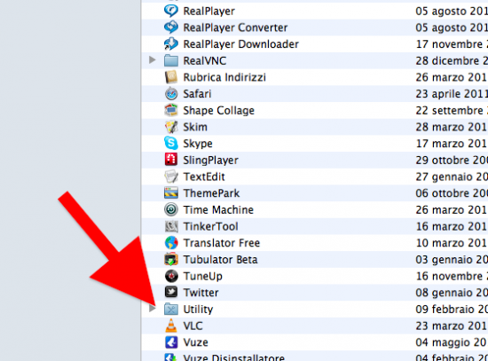Click the "Twitter" name
Screen dimensions: 488x361
coord(201,293)
